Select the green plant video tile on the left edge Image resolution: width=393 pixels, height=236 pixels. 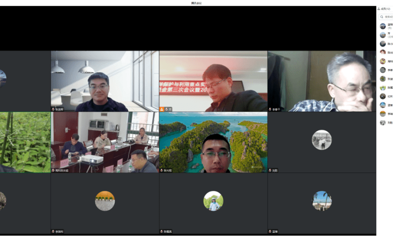[x=25, y=142]
